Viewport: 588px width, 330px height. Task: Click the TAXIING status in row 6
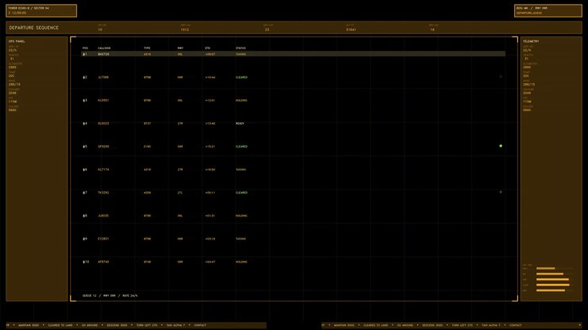[x=241, y=170]
